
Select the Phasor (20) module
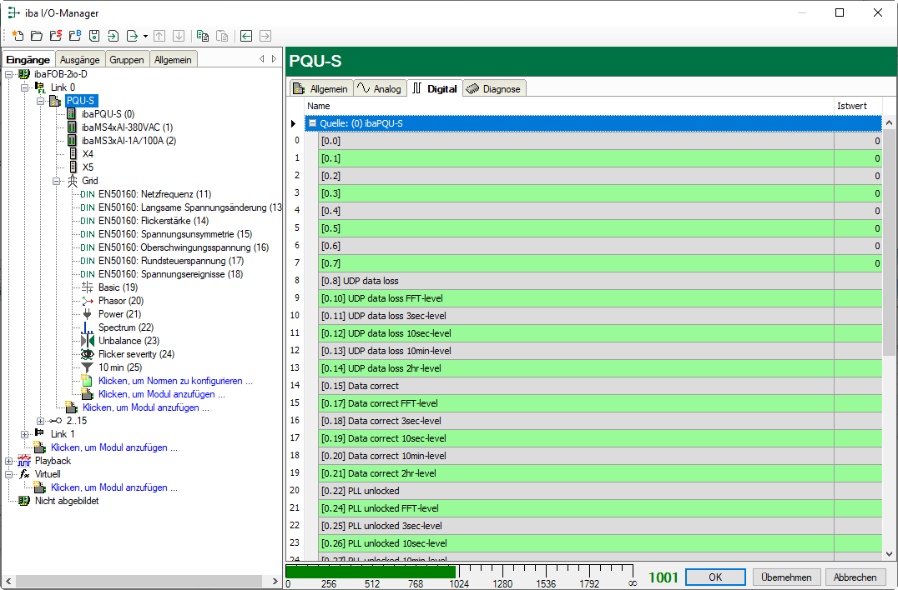[x=120, y=301]
